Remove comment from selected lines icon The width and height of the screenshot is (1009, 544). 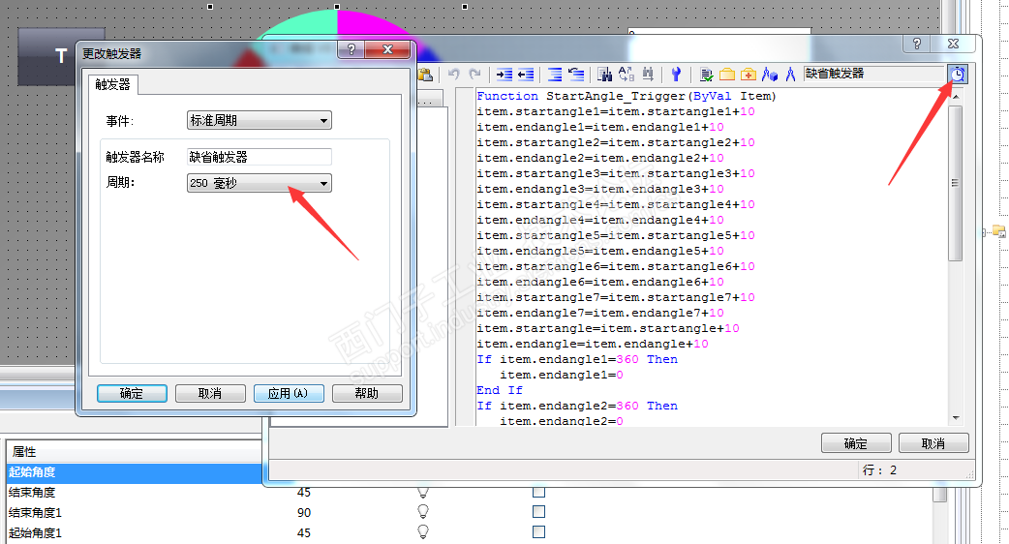tap(576, 75)
